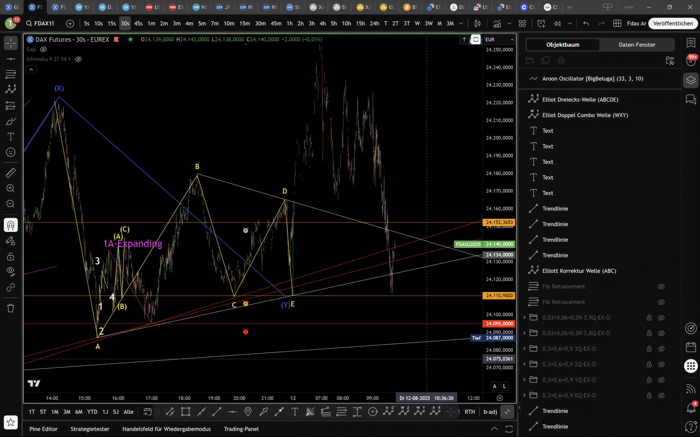Collapse the indicator legend with the chevron
Viewport: 700px width, 437px height.
[31, 69]
